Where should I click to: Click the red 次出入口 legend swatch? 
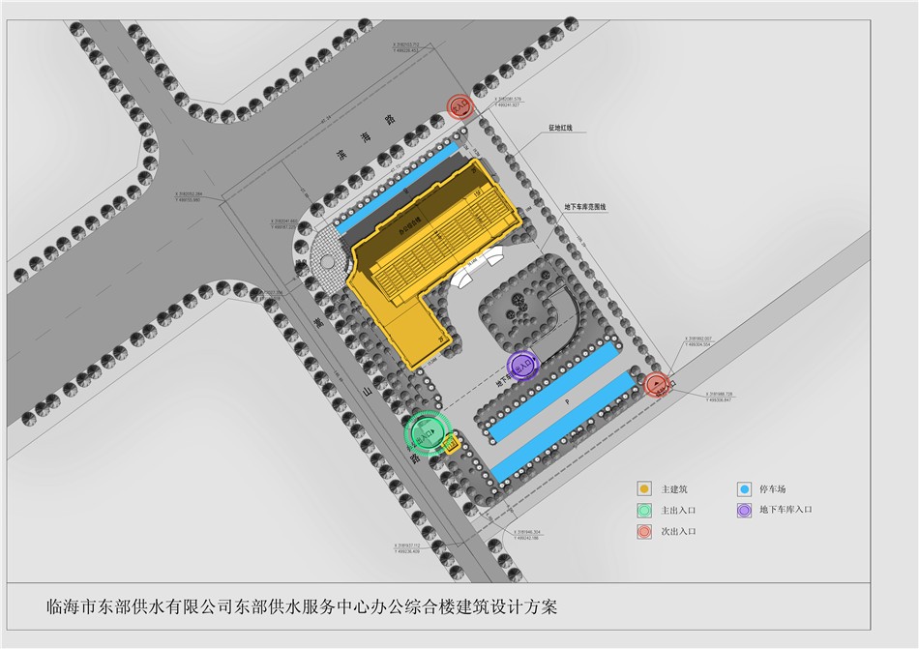(x=642, y=531)
